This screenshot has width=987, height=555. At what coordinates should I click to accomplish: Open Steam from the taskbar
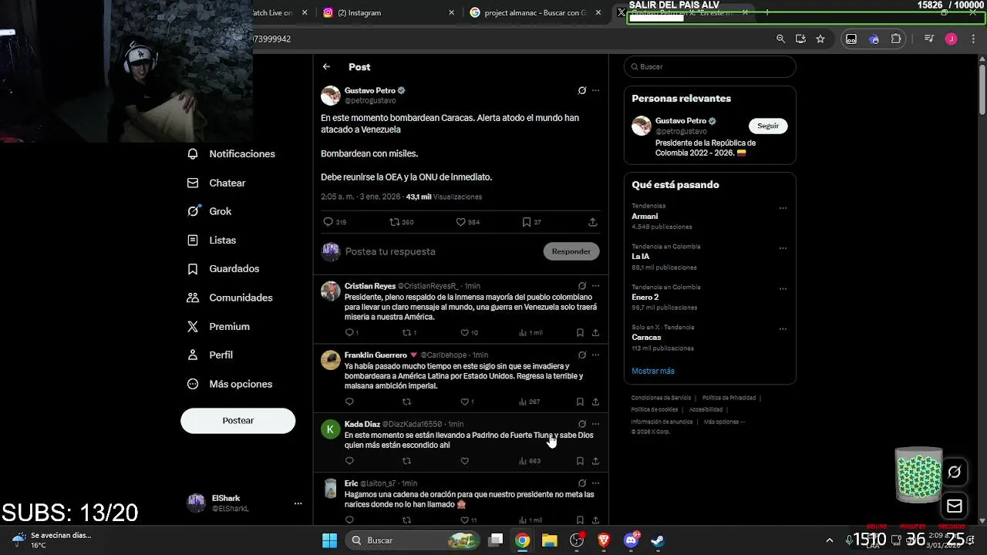[x=658, y=540]
